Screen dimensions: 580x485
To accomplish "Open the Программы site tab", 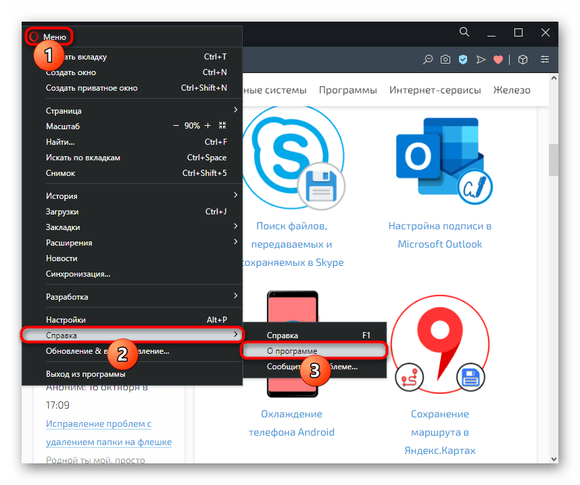I will click(347, 90).
